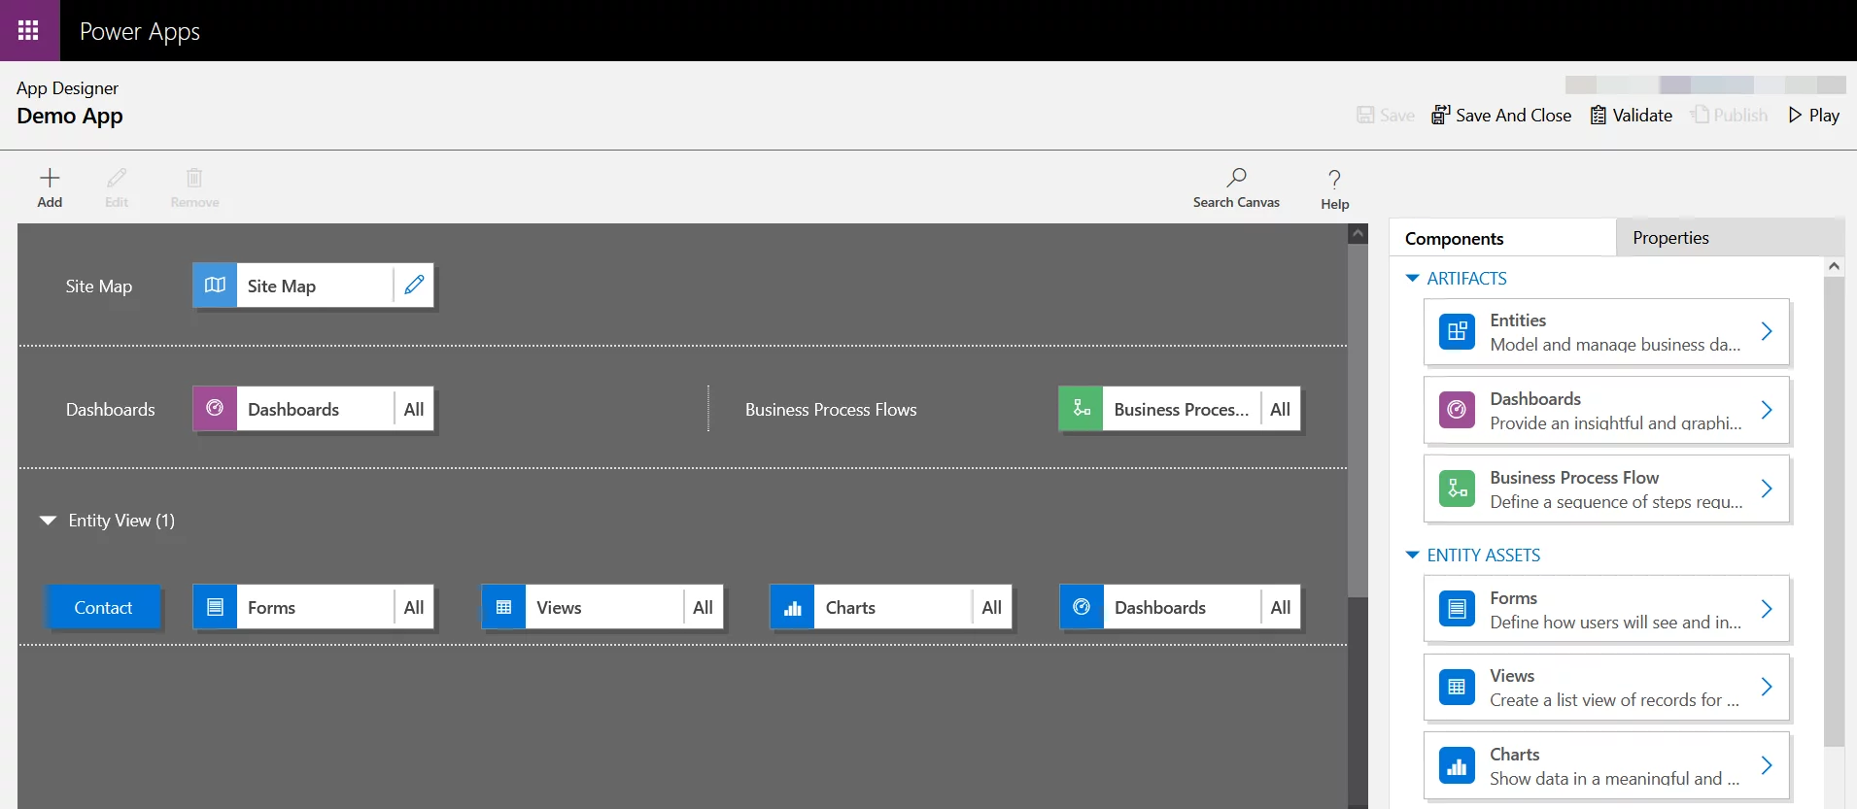Click the 'Business Proces...' tile label
This screenshot has height=809, width=1857.
click(1181, 409)
